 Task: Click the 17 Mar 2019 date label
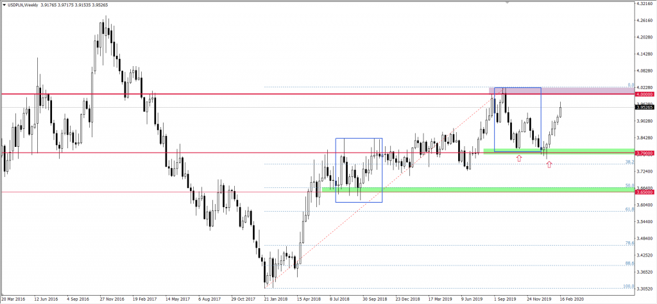point(441,300)
